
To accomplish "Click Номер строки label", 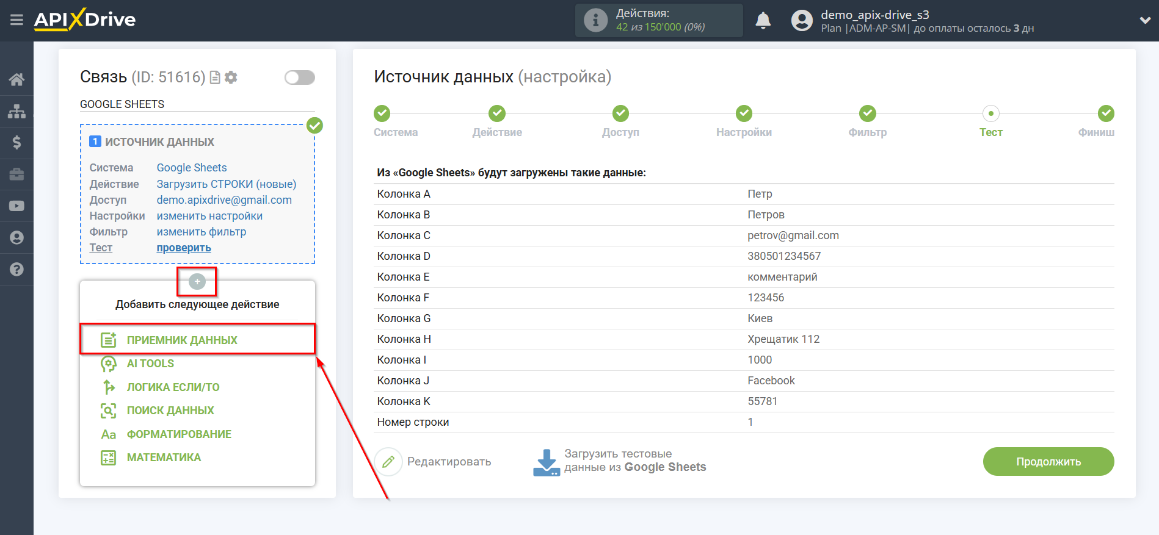I will pyautogui.click(x=413, y=422).
